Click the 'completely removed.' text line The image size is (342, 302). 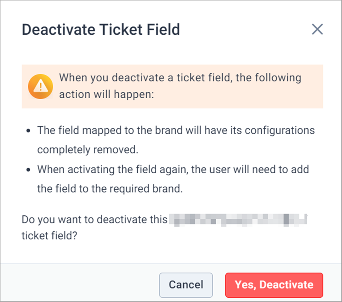(88, 150)
